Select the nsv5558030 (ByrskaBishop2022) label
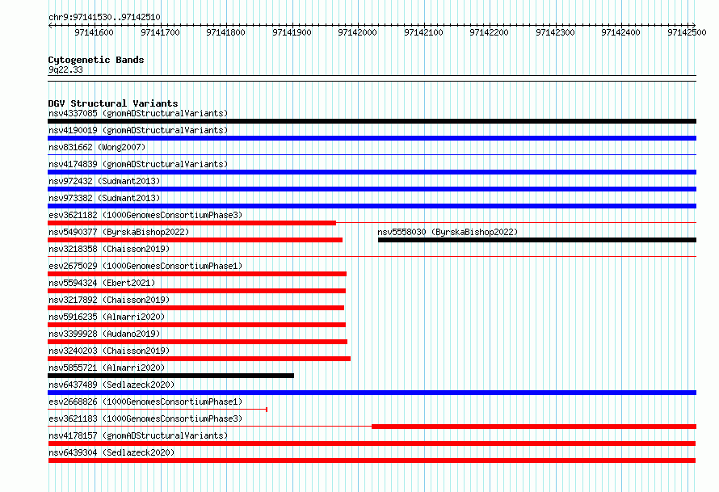The height and width of the screenshot is (492, 719). (x=448, y=232)
